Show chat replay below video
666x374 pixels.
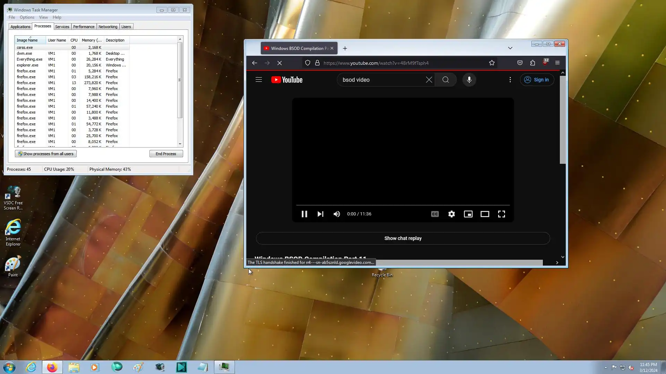coord(403,238)
